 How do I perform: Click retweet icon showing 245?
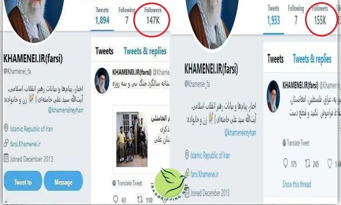307,164
